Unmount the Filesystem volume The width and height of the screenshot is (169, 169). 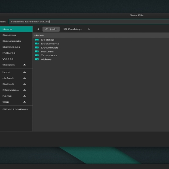pos(25,90)
